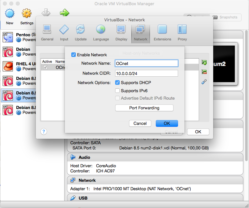Click the Network Name field
This screenshot has height=208, width=249.
(x=146, y=63)
